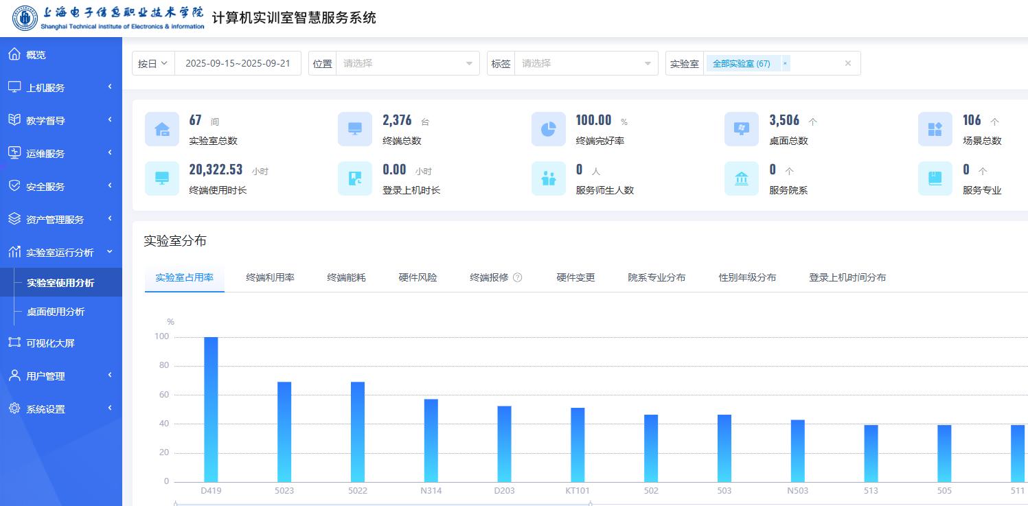The width and height of the screenshot is (1028, 506).
Task: Click the 终端完好率 pie chart icon
Action: [548, 129]
